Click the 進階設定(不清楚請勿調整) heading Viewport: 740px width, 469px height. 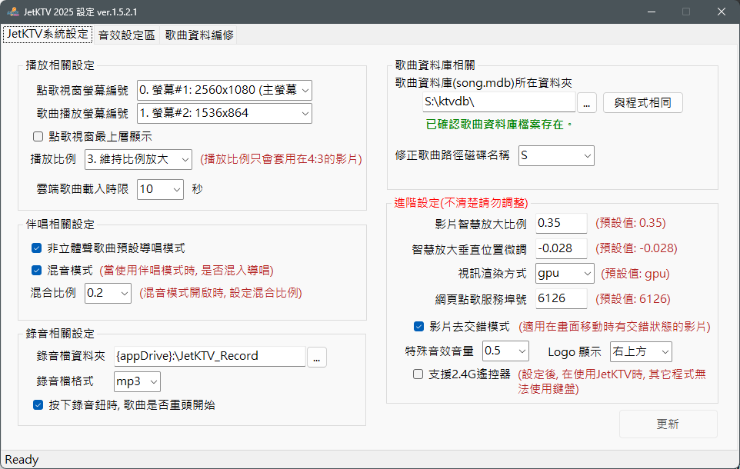point(461,203)
